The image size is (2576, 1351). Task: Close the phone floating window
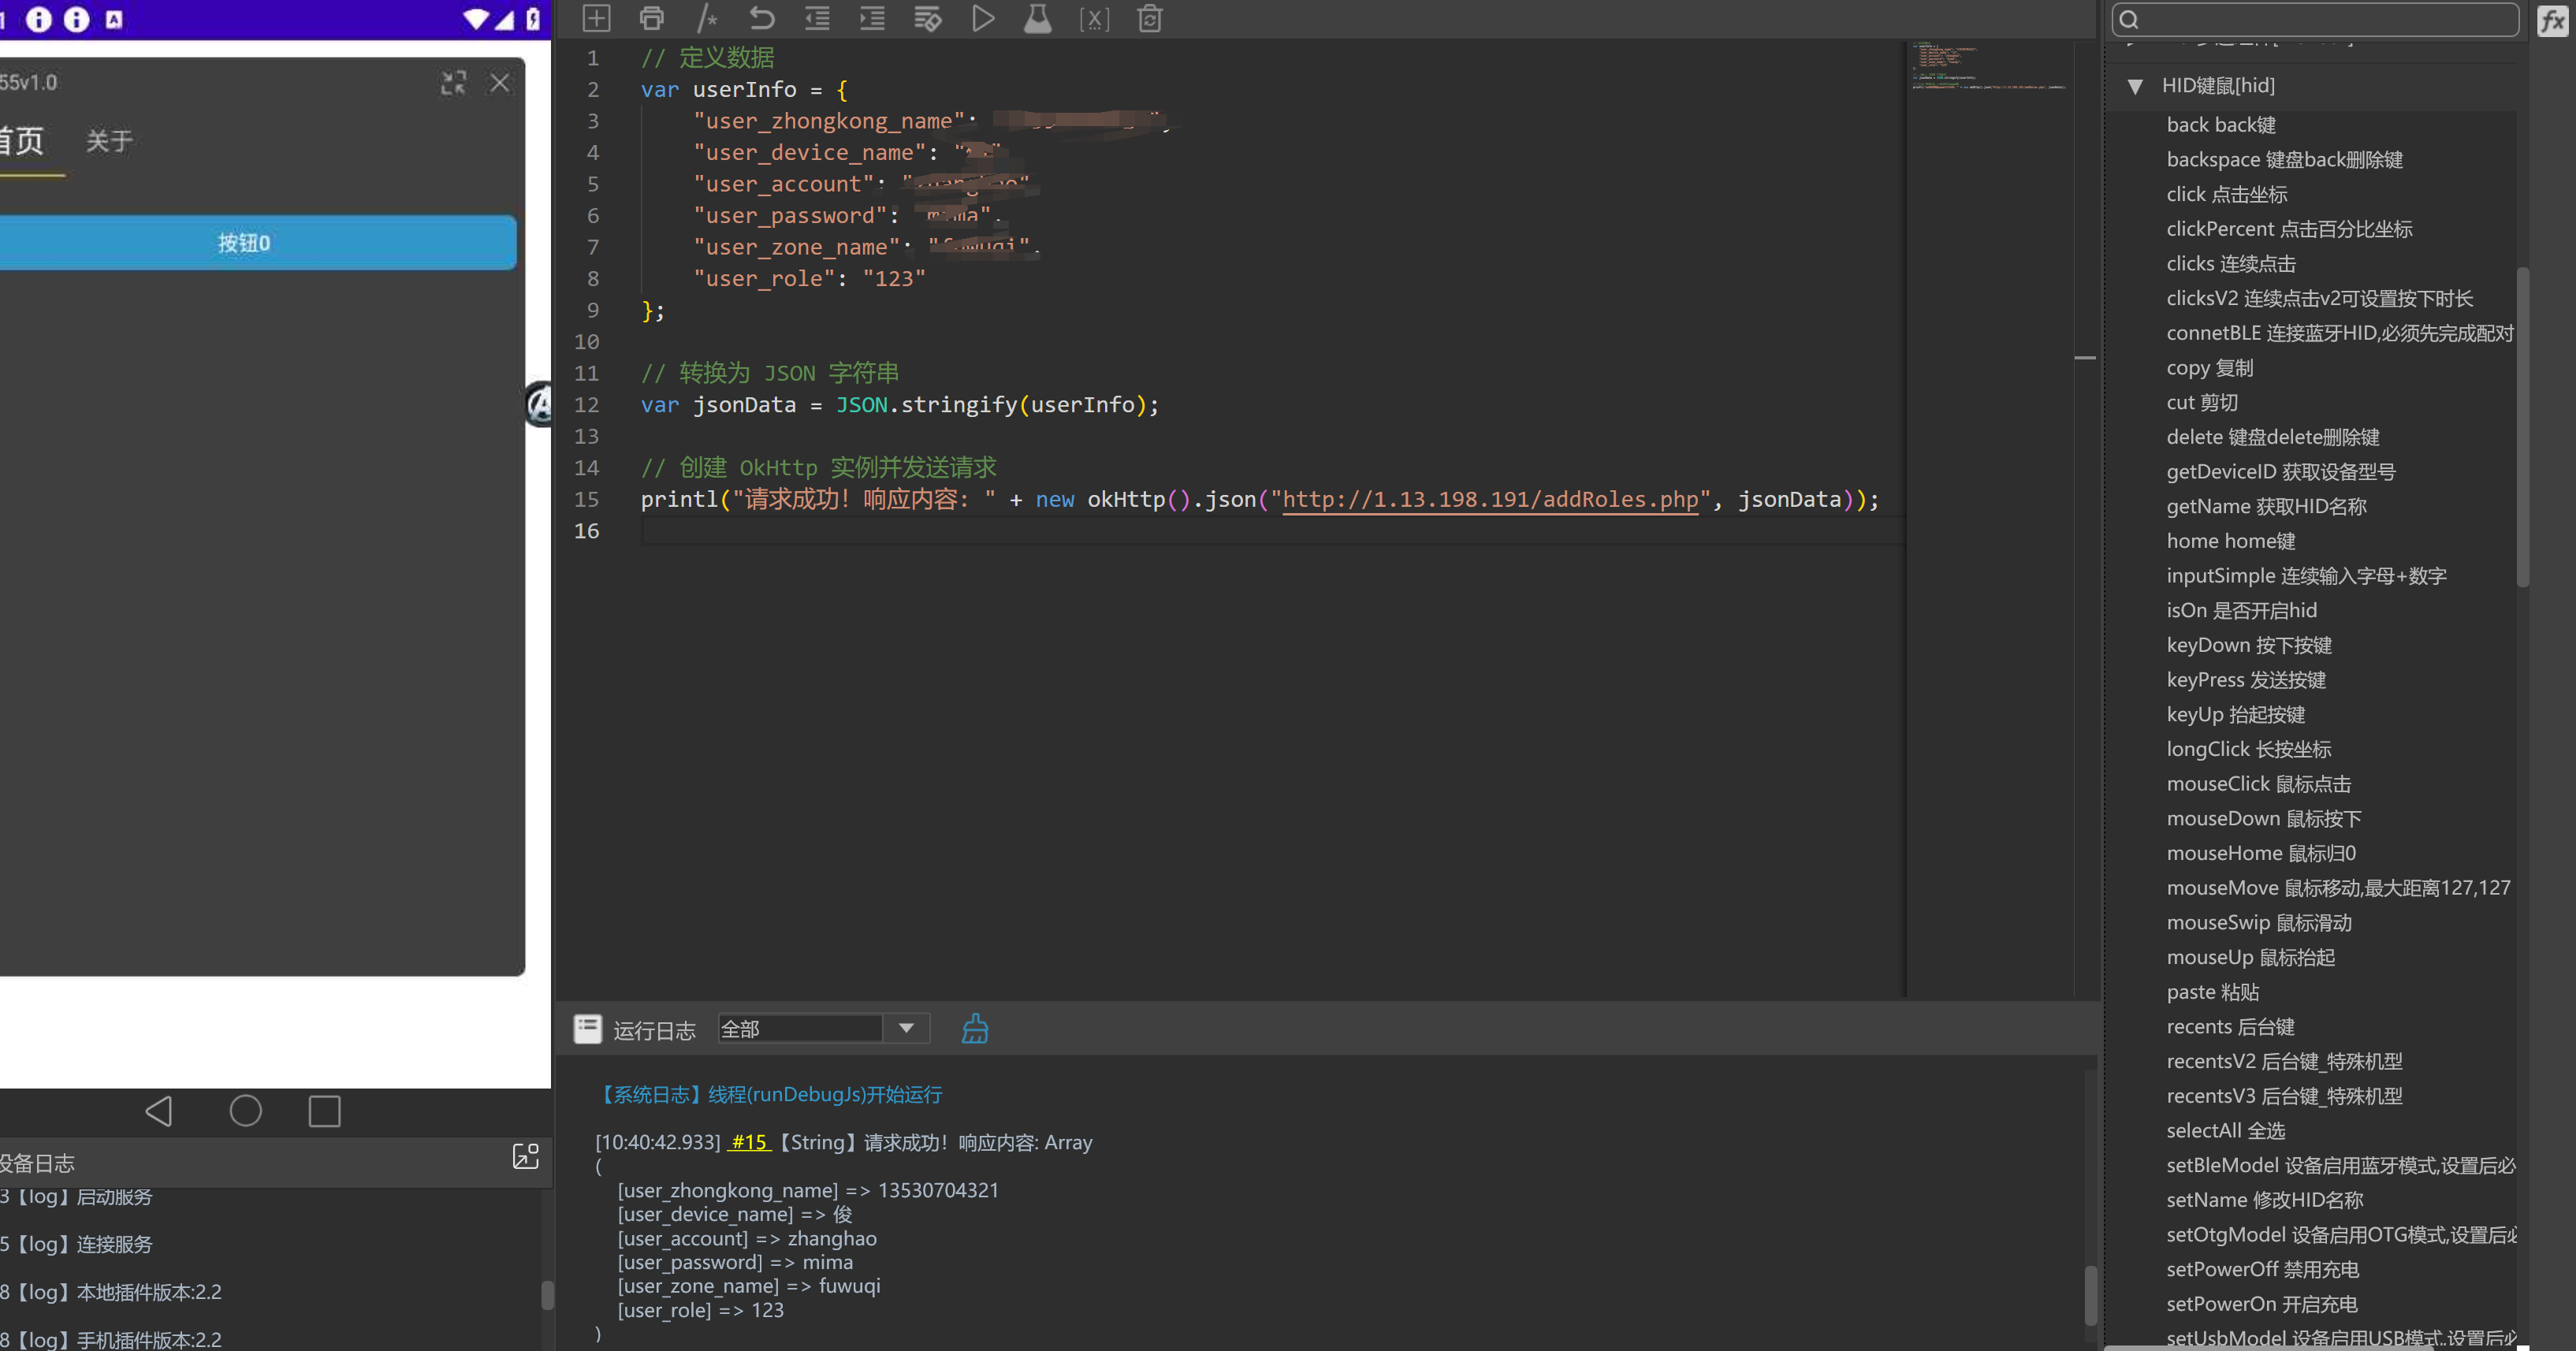click(x=500, y=83)
